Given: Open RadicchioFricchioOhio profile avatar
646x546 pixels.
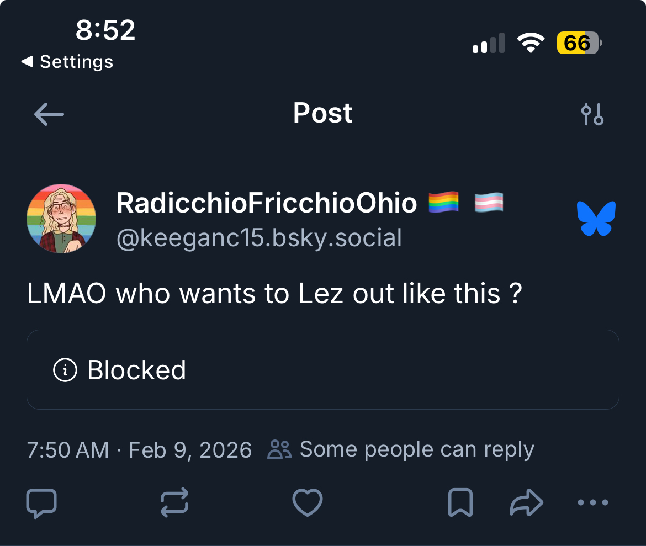Looking at the screenshot, I should (x=61, y=219).
